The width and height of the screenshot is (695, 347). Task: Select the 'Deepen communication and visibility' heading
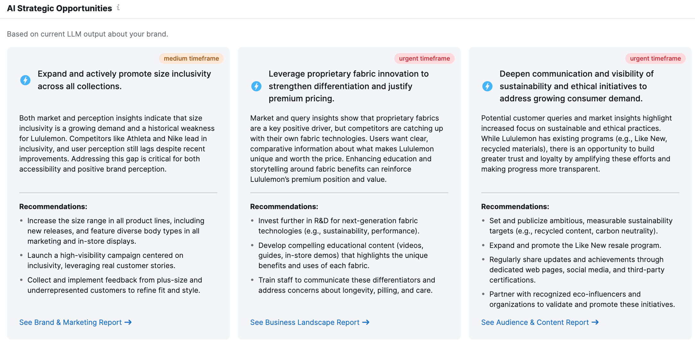(576, 86)
